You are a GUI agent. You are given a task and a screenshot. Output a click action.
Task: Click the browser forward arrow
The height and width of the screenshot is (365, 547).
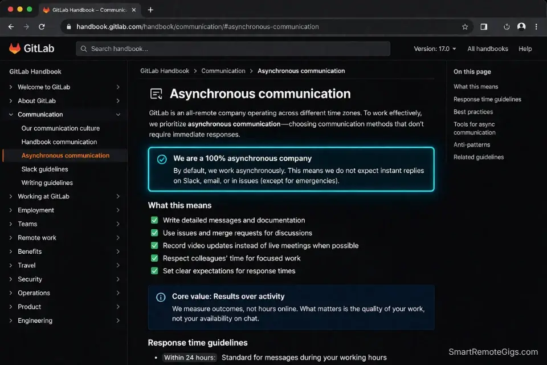pos(27,27)
